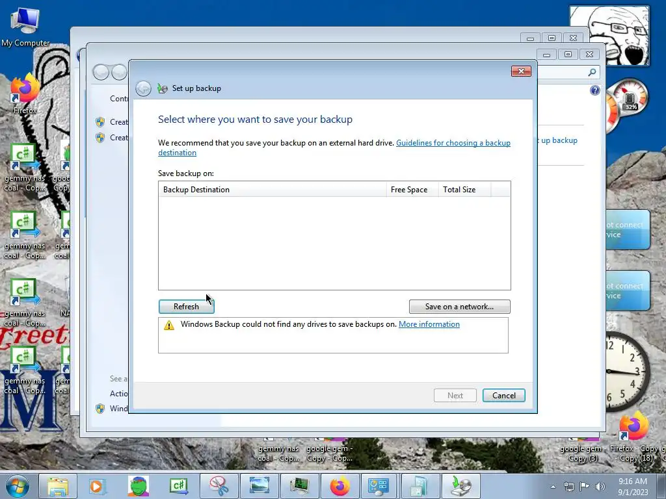The width and height of the screenshot is (666, 499).
Task: Click the Set up backup title icon
Action: (162, 88)
